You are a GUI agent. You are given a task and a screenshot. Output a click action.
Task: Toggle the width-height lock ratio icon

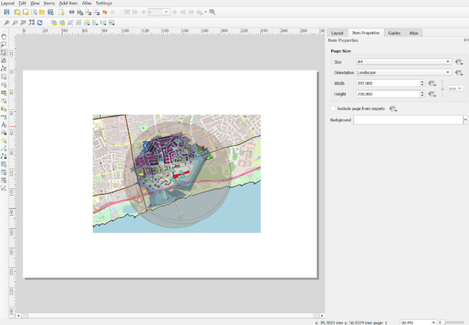point(442,89)
